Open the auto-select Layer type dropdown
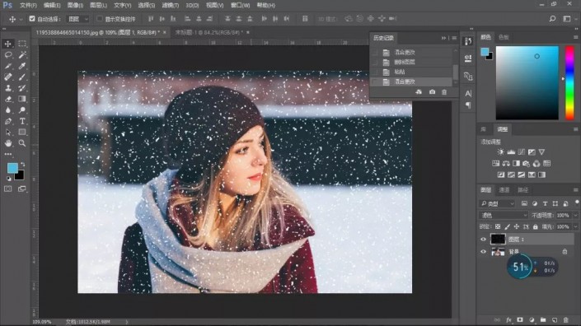Screen dimensions: 581x326 pos(77,18)
